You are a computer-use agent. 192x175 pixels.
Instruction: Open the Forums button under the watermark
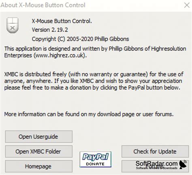[x=155, y=166]
